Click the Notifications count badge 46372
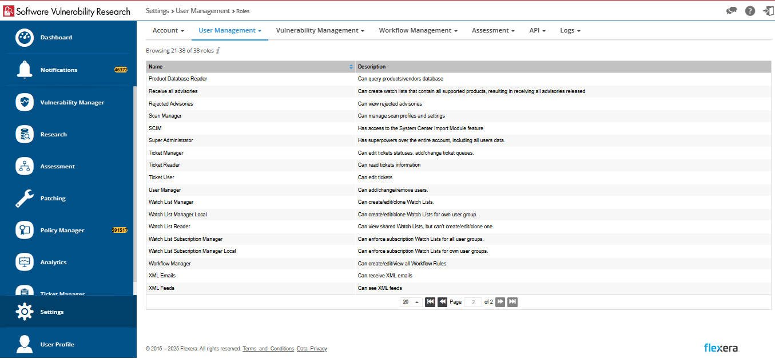 click(121, 70)
